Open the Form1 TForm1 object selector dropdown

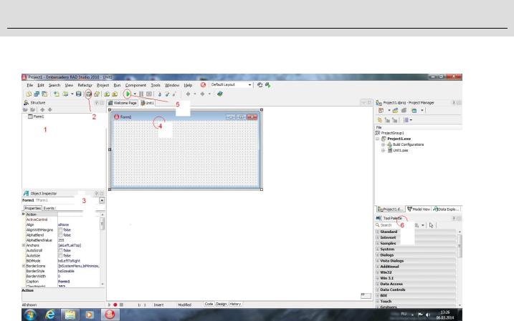(102, 200)
